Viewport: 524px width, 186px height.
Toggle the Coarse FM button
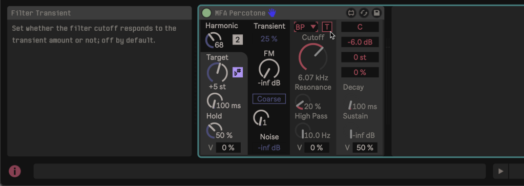tap(269, 99)
